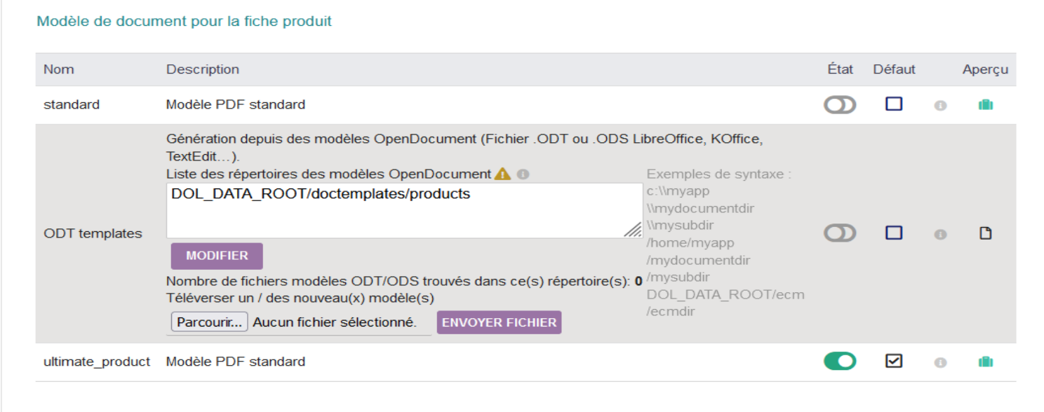Click info icon beside OpenDocument directories label
This screenshot has height=412, width=1044.
523,174
